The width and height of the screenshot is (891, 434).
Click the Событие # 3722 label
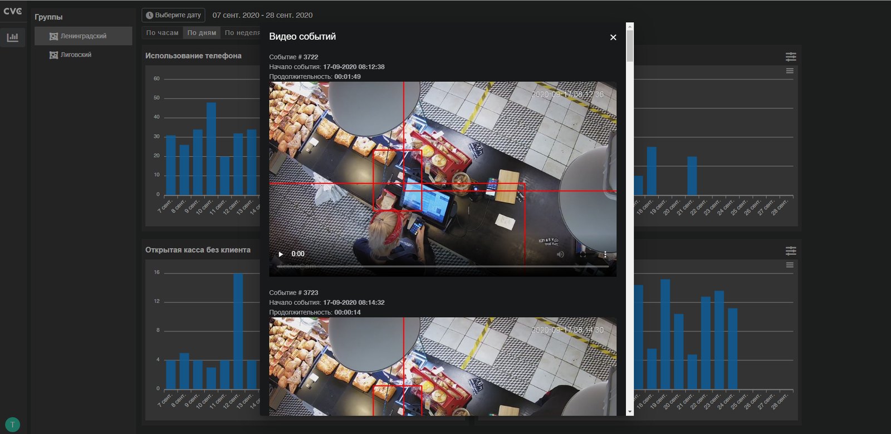[293, 57]
